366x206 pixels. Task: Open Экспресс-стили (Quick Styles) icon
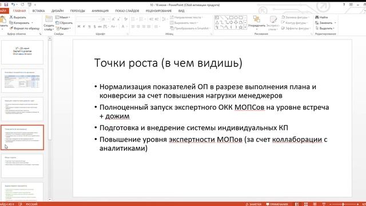tap(273, 19)
